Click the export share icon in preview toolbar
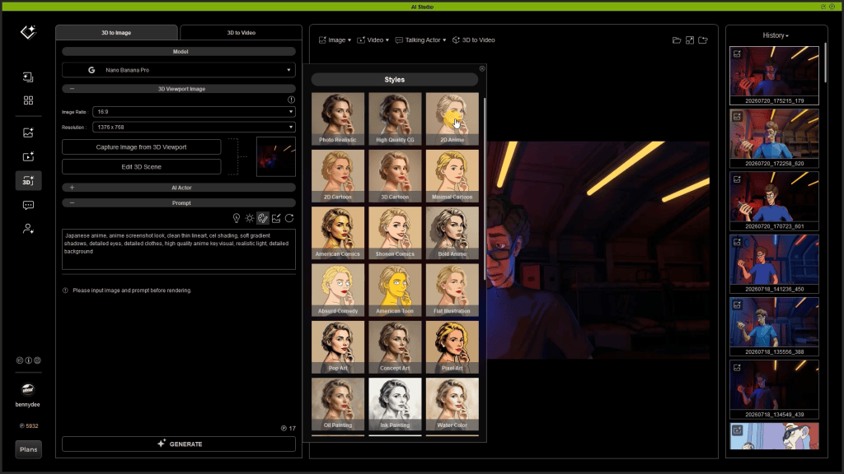The height and width of the screenshot is (474, 844). coord(703,40)
